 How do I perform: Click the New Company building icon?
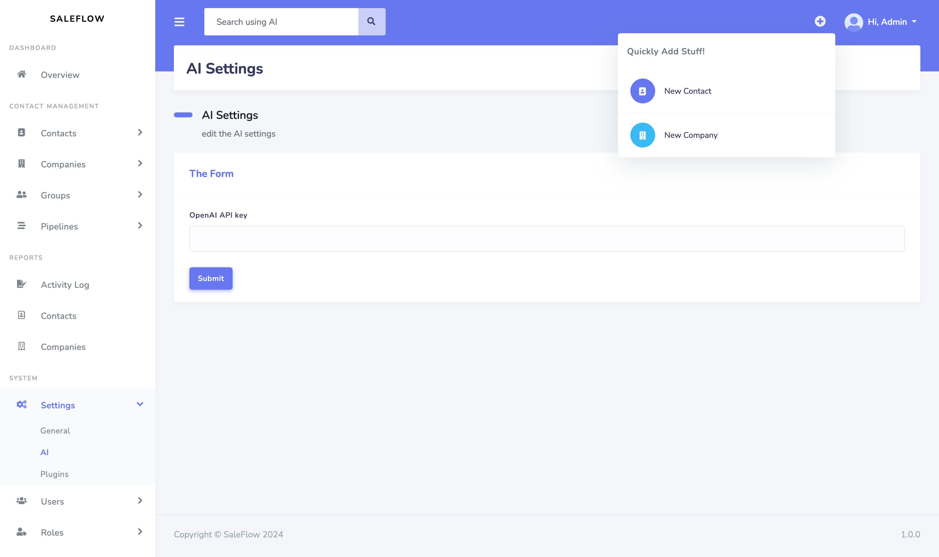point(642,135)
